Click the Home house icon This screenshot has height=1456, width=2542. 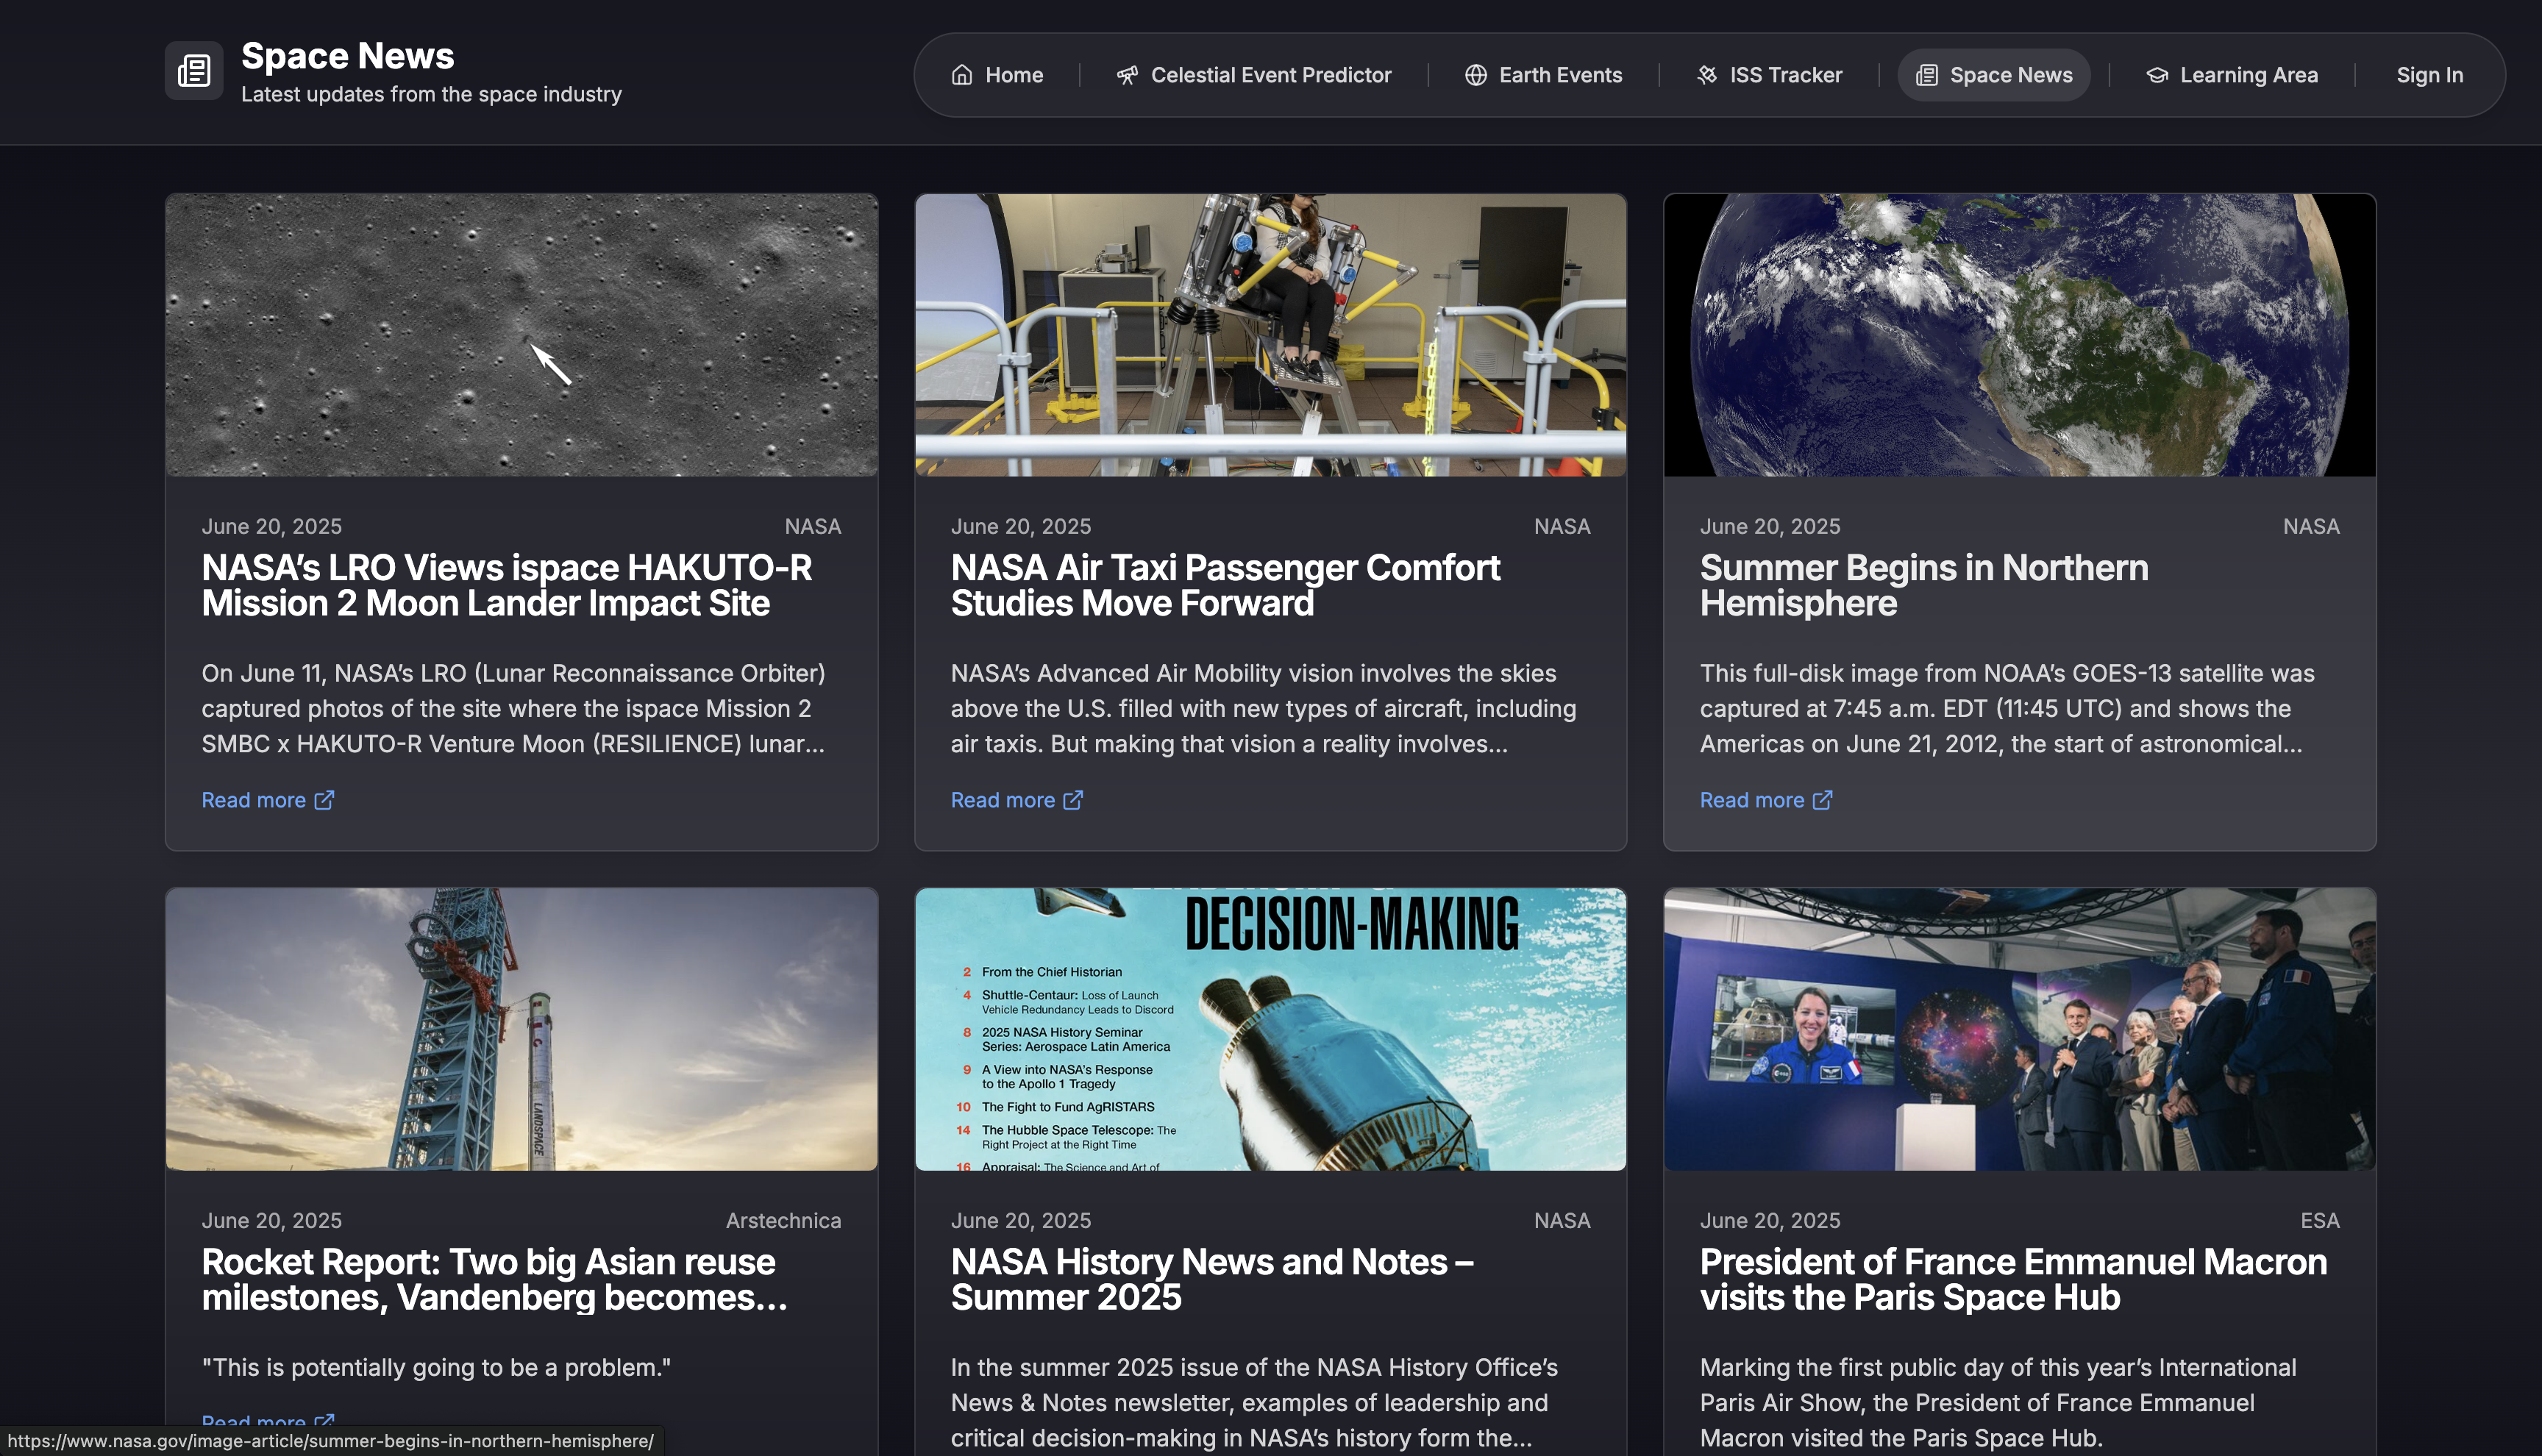coord(962,75)
